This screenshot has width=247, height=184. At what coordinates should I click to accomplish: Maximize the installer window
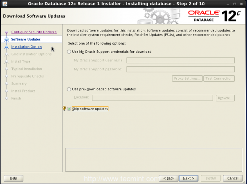tap(235, 4)
